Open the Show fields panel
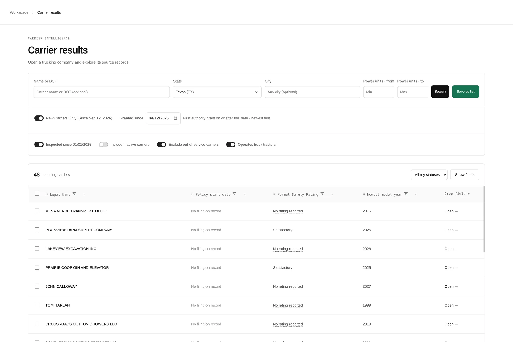The height and width of the screenshot is (342, 513). [x=465, y=175]
